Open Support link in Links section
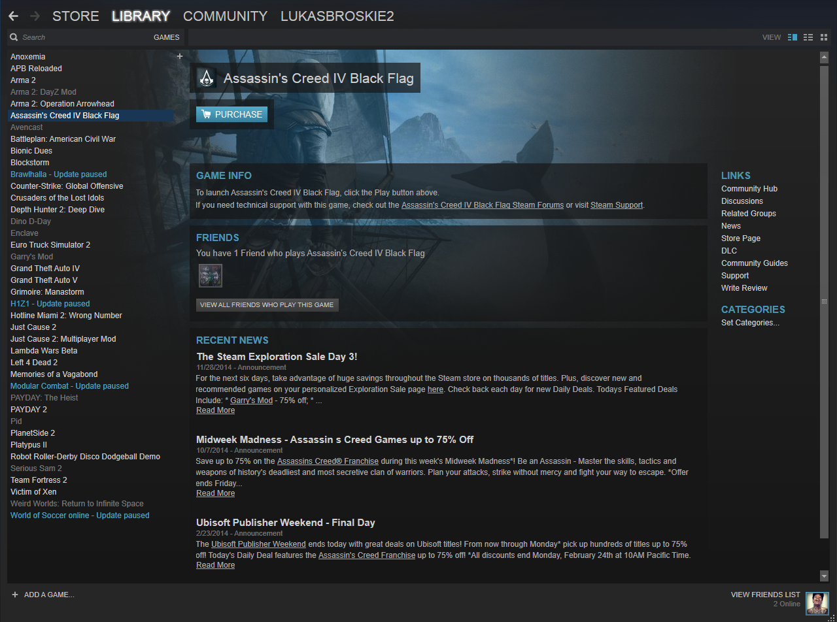Viewport: 837px width, 622px height. [735, 276]
